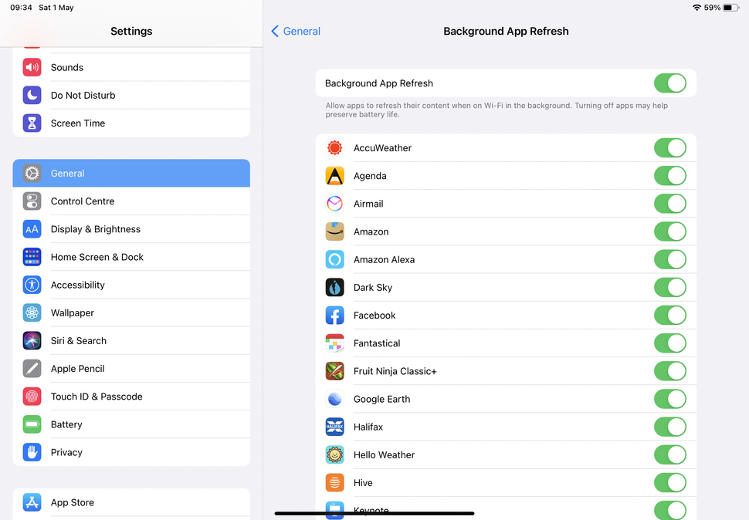The height and width of the screenshot is (520, 749).
Task: Turn off background refresh for Facebook
Action: tap(669, 315)
